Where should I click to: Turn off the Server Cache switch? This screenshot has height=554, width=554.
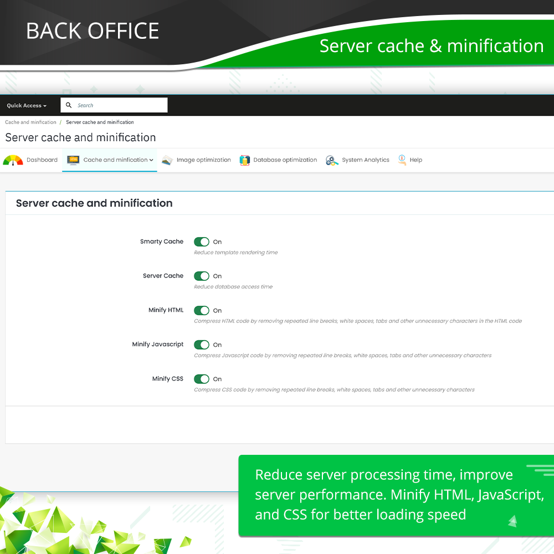pos(202,276)
